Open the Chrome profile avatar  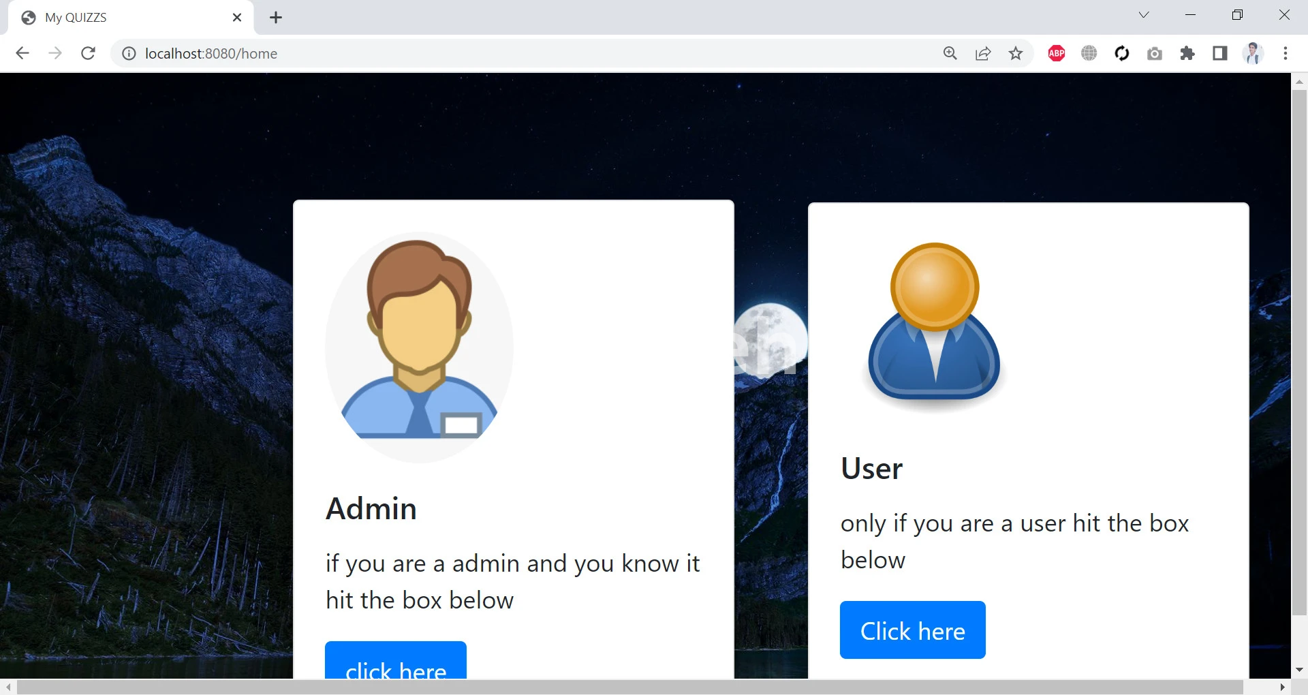[1253, 53]
